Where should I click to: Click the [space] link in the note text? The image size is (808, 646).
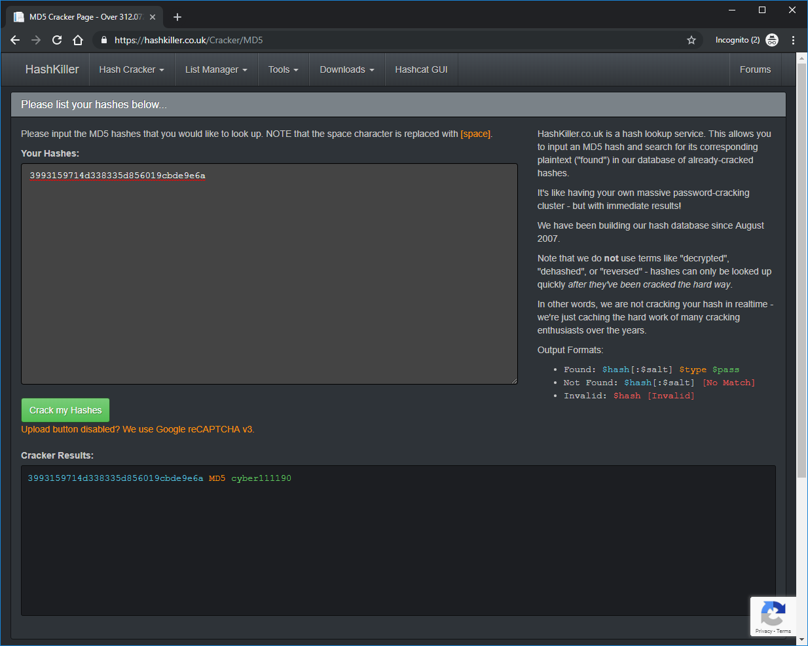(x=475, y=134)
